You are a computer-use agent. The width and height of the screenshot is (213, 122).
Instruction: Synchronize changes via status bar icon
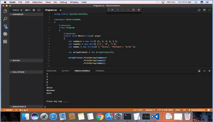click(x=16, y=110)
